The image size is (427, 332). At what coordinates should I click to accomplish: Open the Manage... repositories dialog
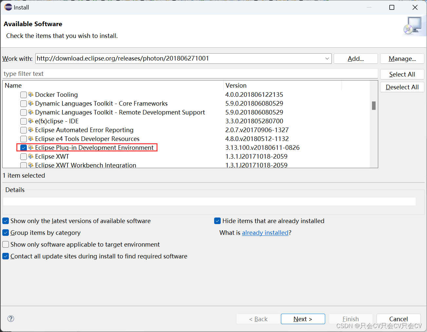[x=402, y=59]
